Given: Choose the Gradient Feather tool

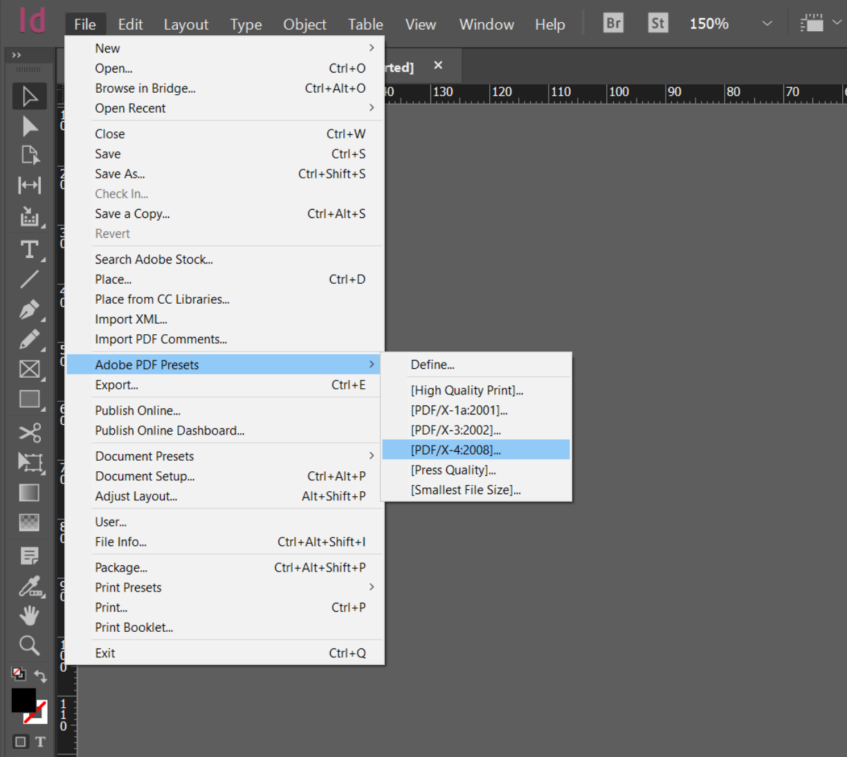Looking at the screenshot, I should (29, 522).
